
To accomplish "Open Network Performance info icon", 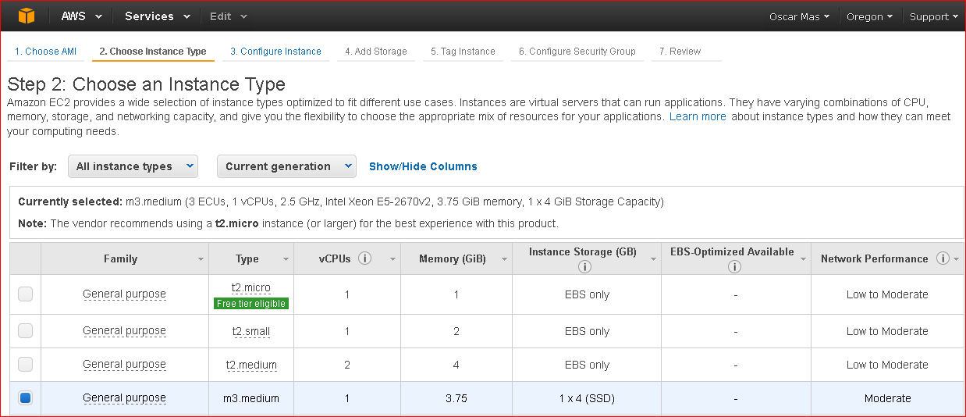I will point(943,258).
